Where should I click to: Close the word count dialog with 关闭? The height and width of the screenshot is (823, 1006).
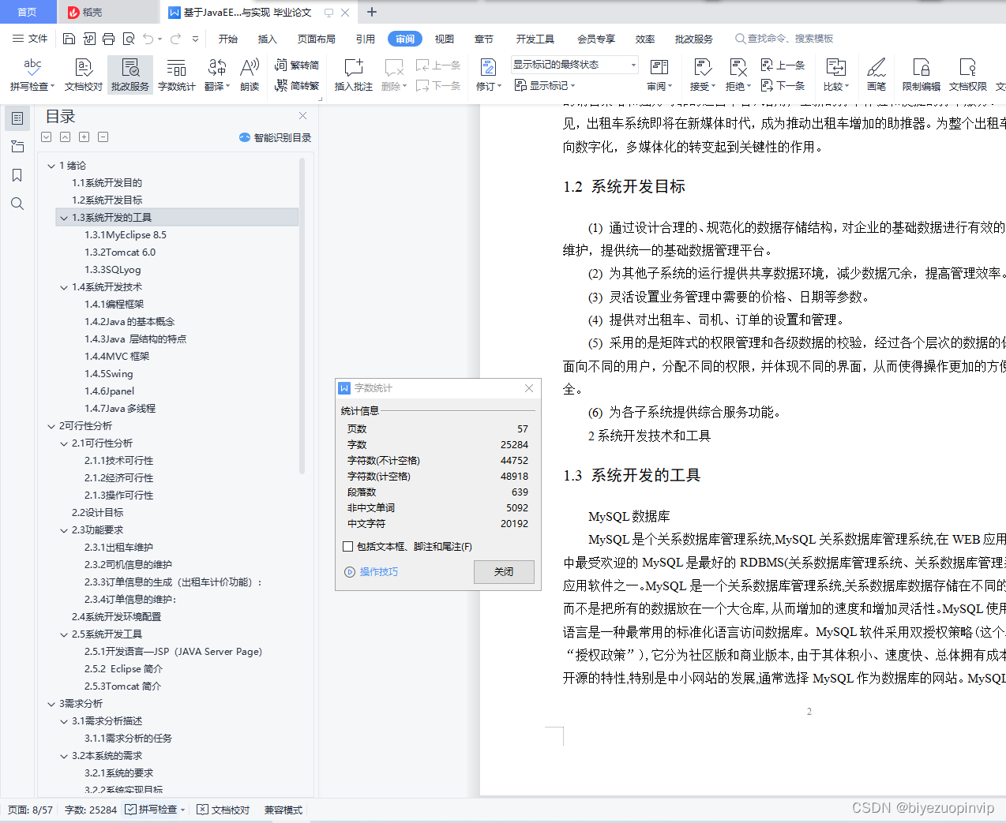(504, 571)
